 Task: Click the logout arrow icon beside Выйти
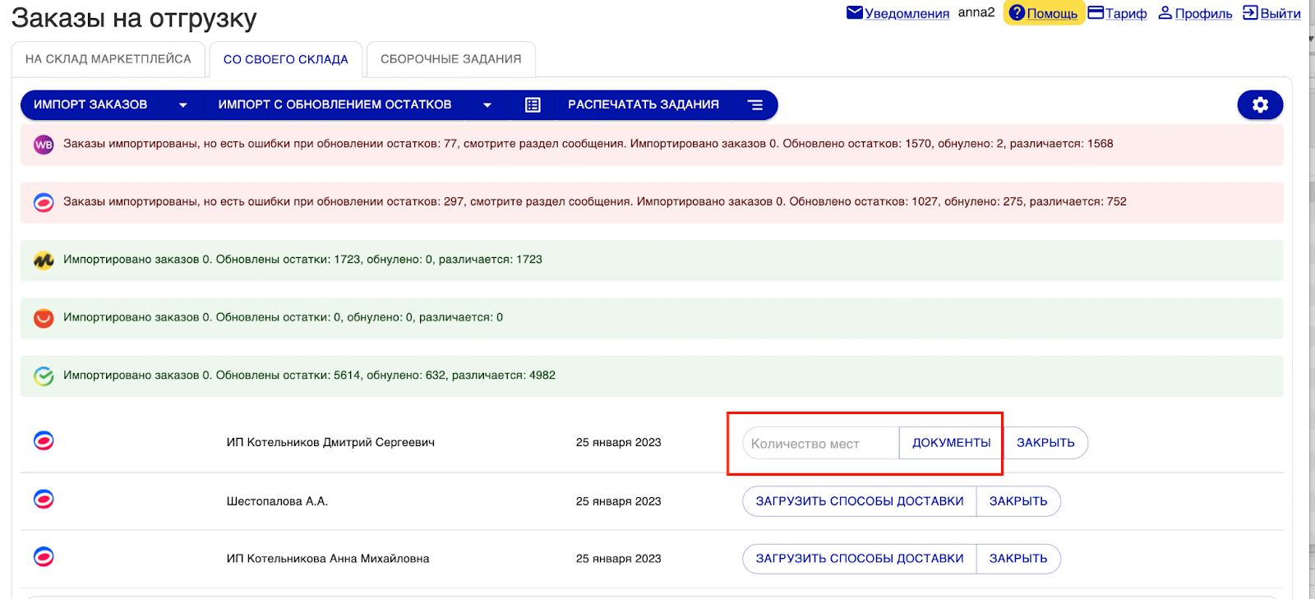(1250, 12)
